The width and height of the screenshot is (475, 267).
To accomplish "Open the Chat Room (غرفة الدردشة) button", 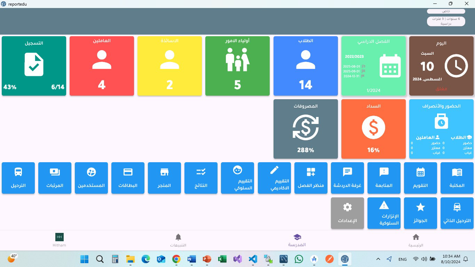I will coord(347,178).
